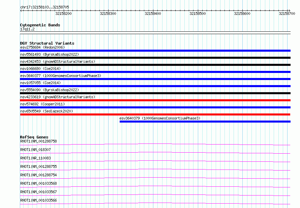Click the chr17:32158103..32158705 region label

pos(44,7)
